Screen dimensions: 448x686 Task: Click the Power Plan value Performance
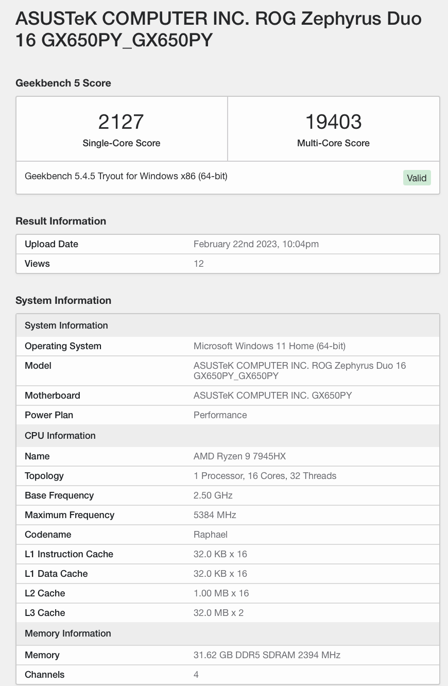coord(220,415)
